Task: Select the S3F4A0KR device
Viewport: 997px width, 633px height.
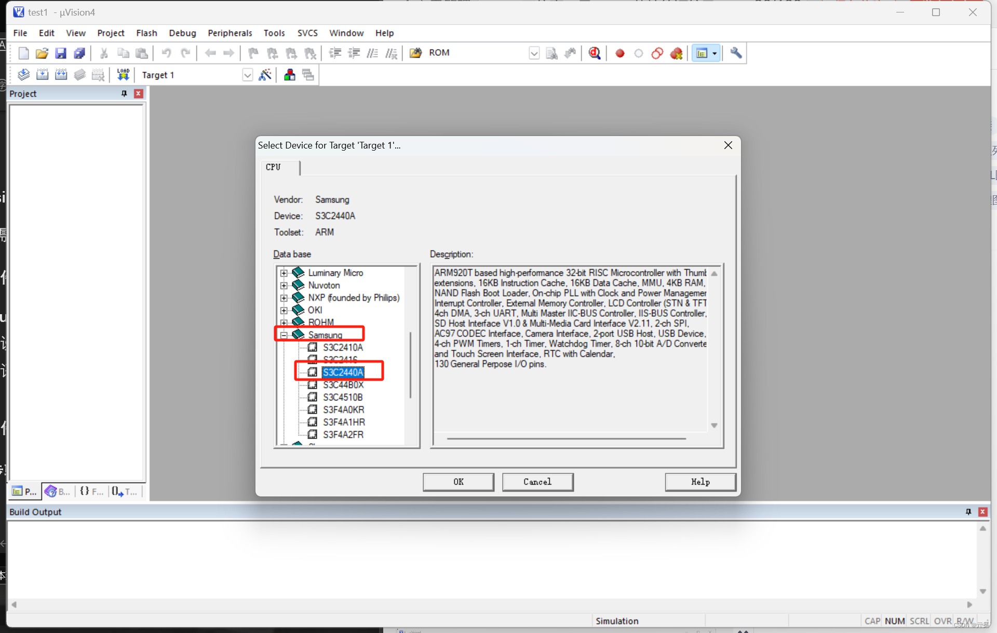Action: point(344,410)
